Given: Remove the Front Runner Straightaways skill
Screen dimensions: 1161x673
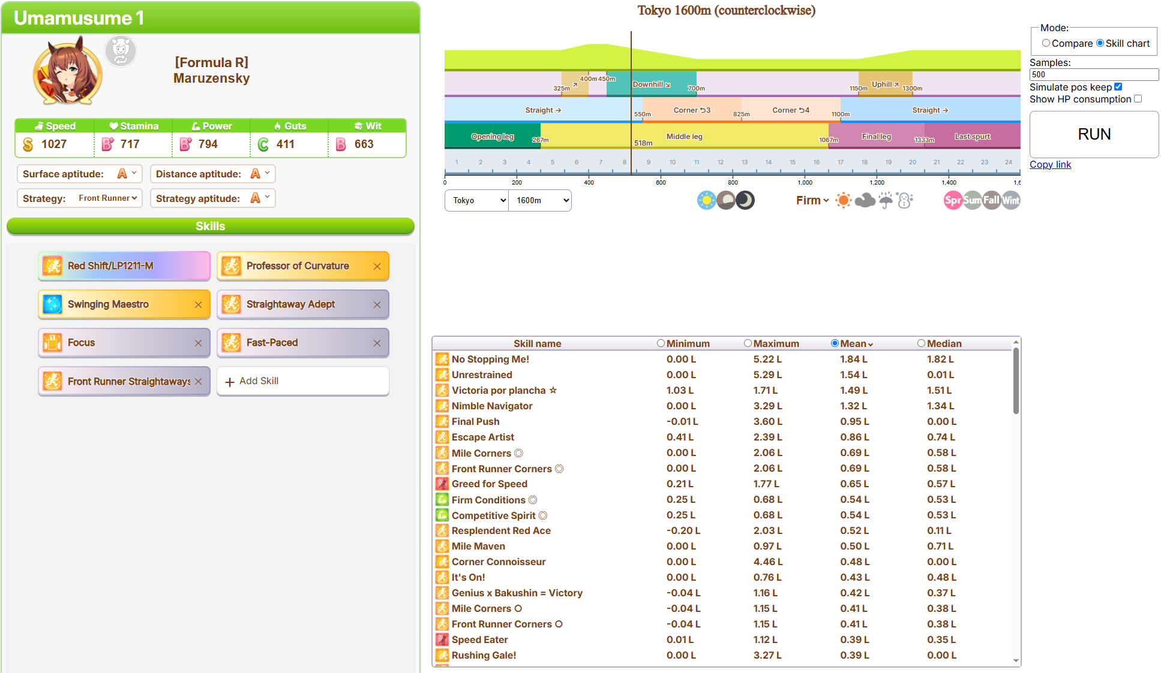Looking at the screenshot, I should point(198,381).
